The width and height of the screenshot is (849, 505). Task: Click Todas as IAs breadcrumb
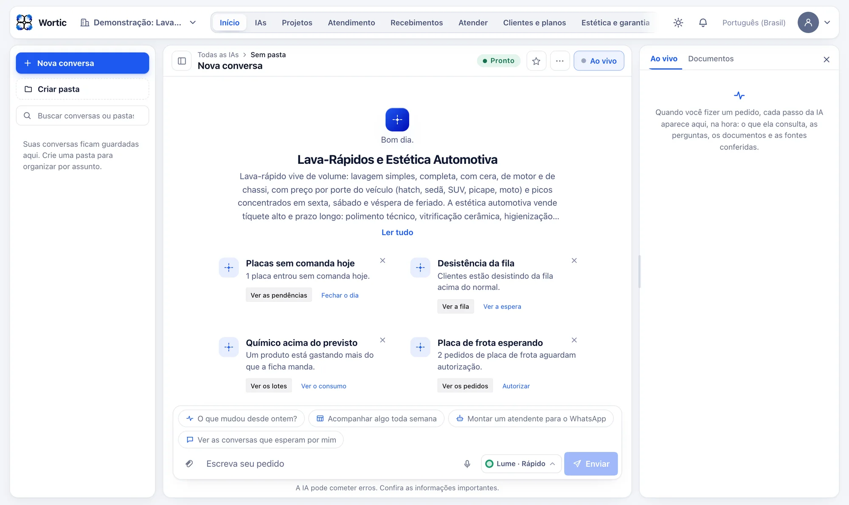(x=218, y=55)
